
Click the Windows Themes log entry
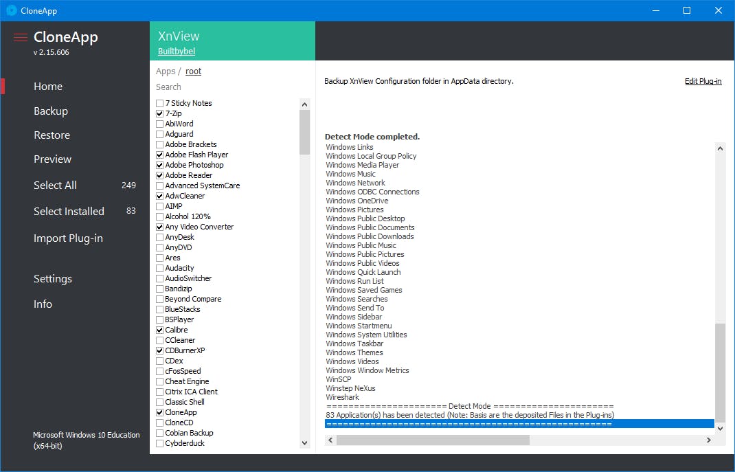click(354, 352)
